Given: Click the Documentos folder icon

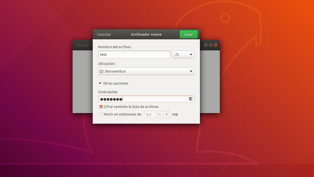Looking at the screenshot, I should pos(101,71).
